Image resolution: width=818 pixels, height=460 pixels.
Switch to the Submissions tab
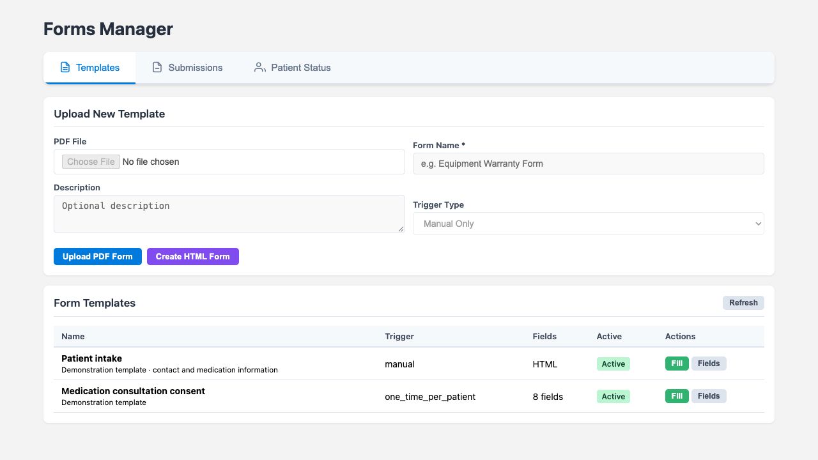[x=187, y=68]
